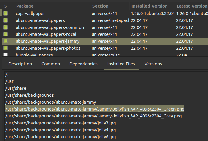Toggle status checkbox for ubuntu-mate-wallpapers metapackage

click(5, 20)
